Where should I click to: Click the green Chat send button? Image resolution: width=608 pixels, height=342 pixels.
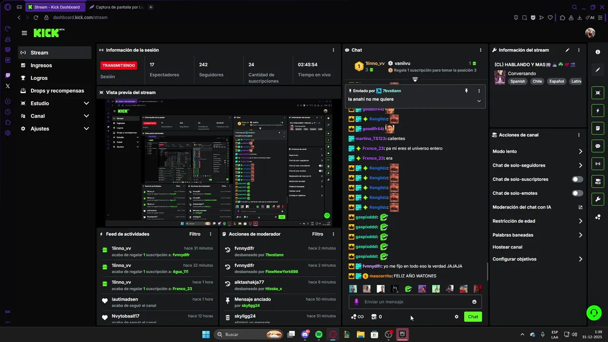pos(473,317)
